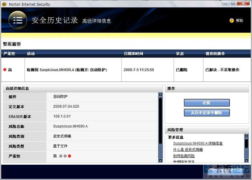Open the 什么是 启发式病毒 link
The width and height of the screenshot is (252, 180).
pos(188,150)
